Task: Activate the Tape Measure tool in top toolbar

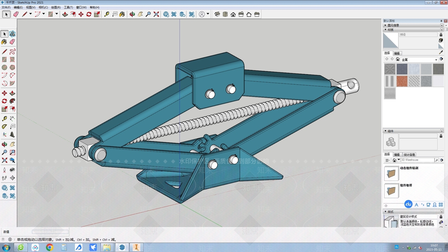Action: [107, 14]
